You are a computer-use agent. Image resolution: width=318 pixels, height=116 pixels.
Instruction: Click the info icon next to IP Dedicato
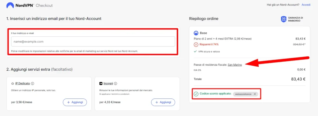coord(32,83)
